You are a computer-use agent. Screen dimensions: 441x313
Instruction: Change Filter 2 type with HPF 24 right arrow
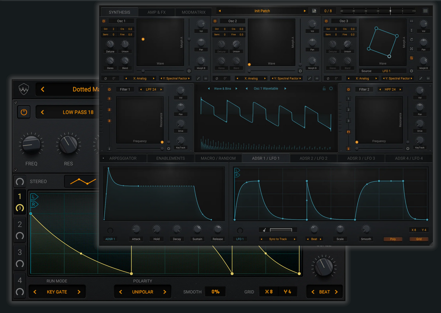pyautogui.click(x=400, y=90)
